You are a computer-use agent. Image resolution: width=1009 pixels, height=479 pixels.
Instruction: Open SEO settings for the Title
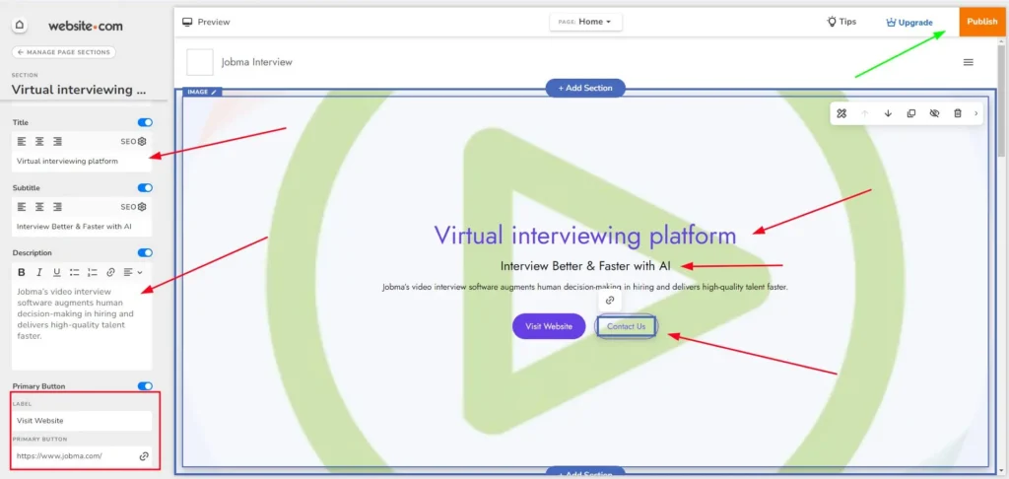pos(134,142)
